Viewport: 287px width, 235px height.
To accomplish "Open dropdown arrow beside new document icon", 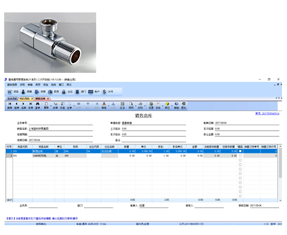I will 51,106.
